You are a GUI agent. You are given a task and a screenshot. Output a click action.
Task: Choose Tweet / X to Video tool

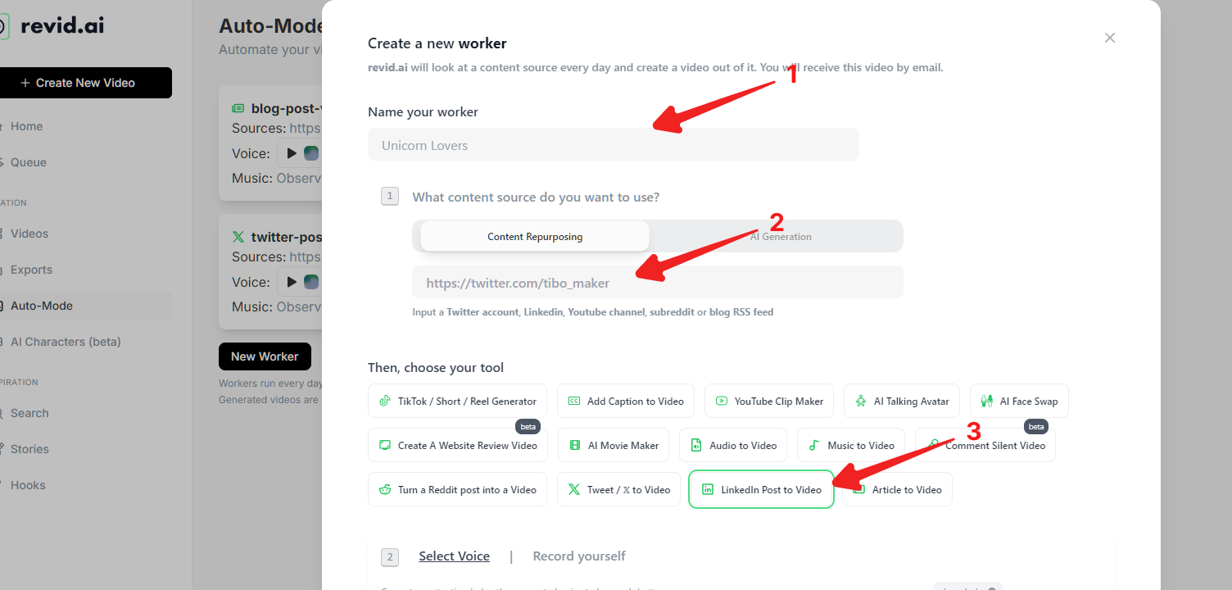point(618,489)
